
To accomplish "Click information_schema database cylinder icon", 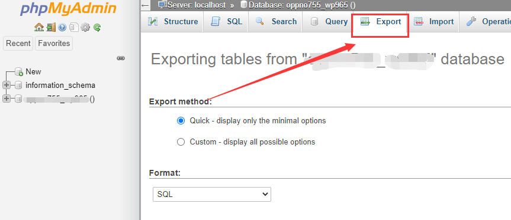I will pyautogui.click(x=18, y=86).
